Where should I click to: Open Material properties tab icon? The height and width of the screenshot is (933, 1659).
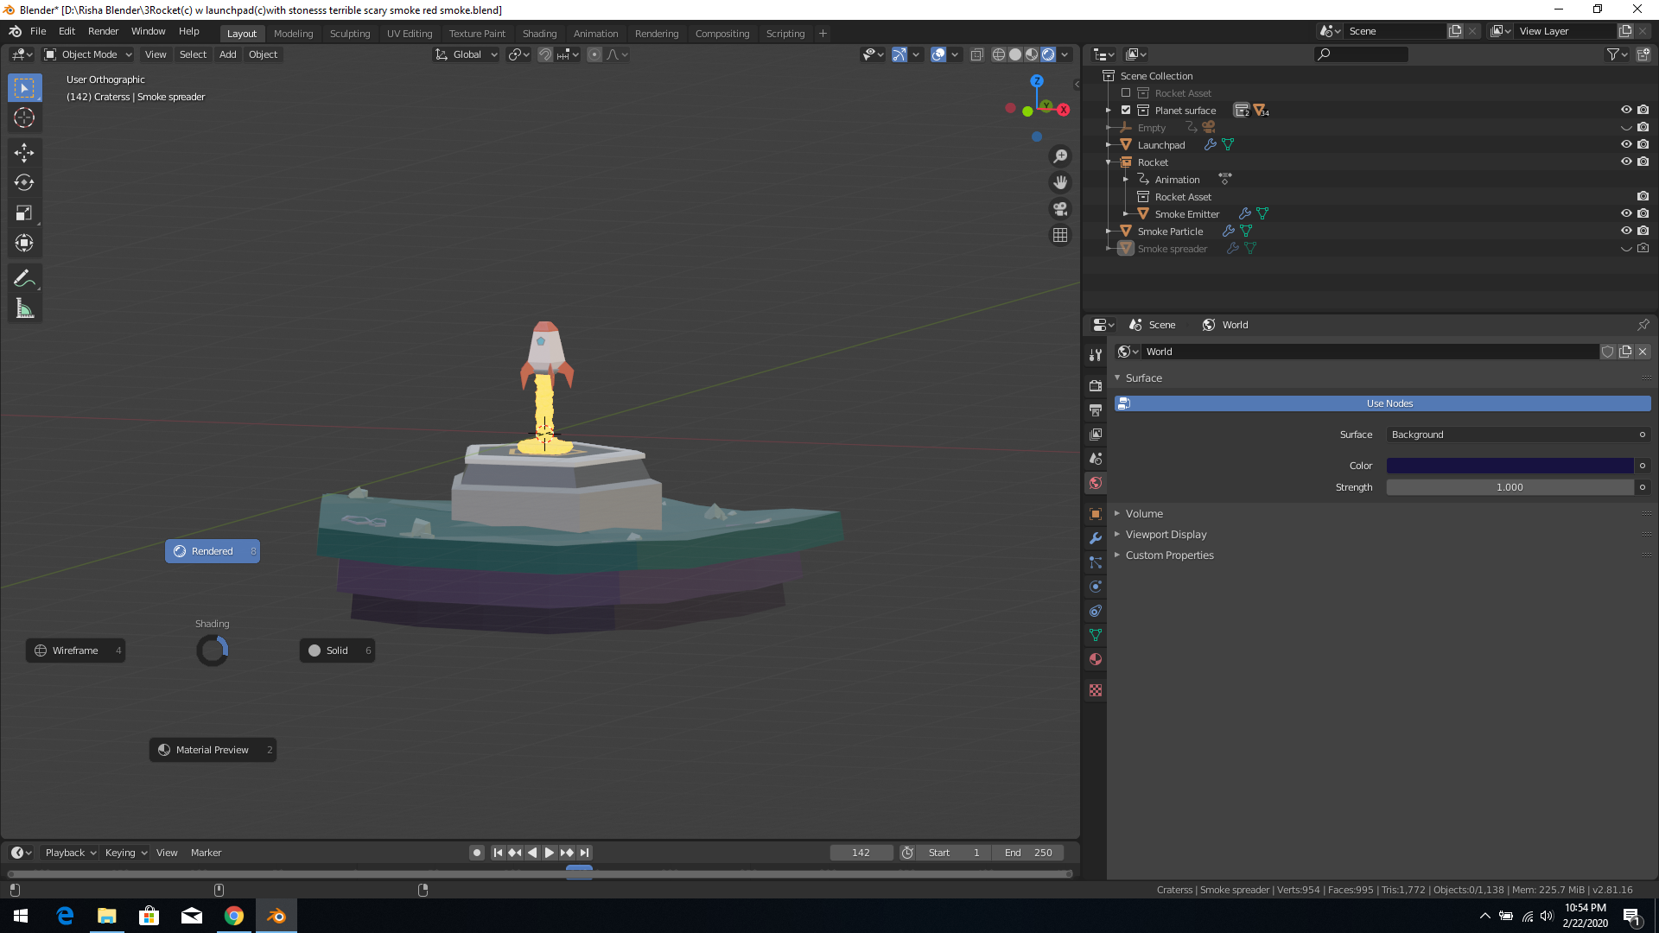click(x=1096, y=659)
